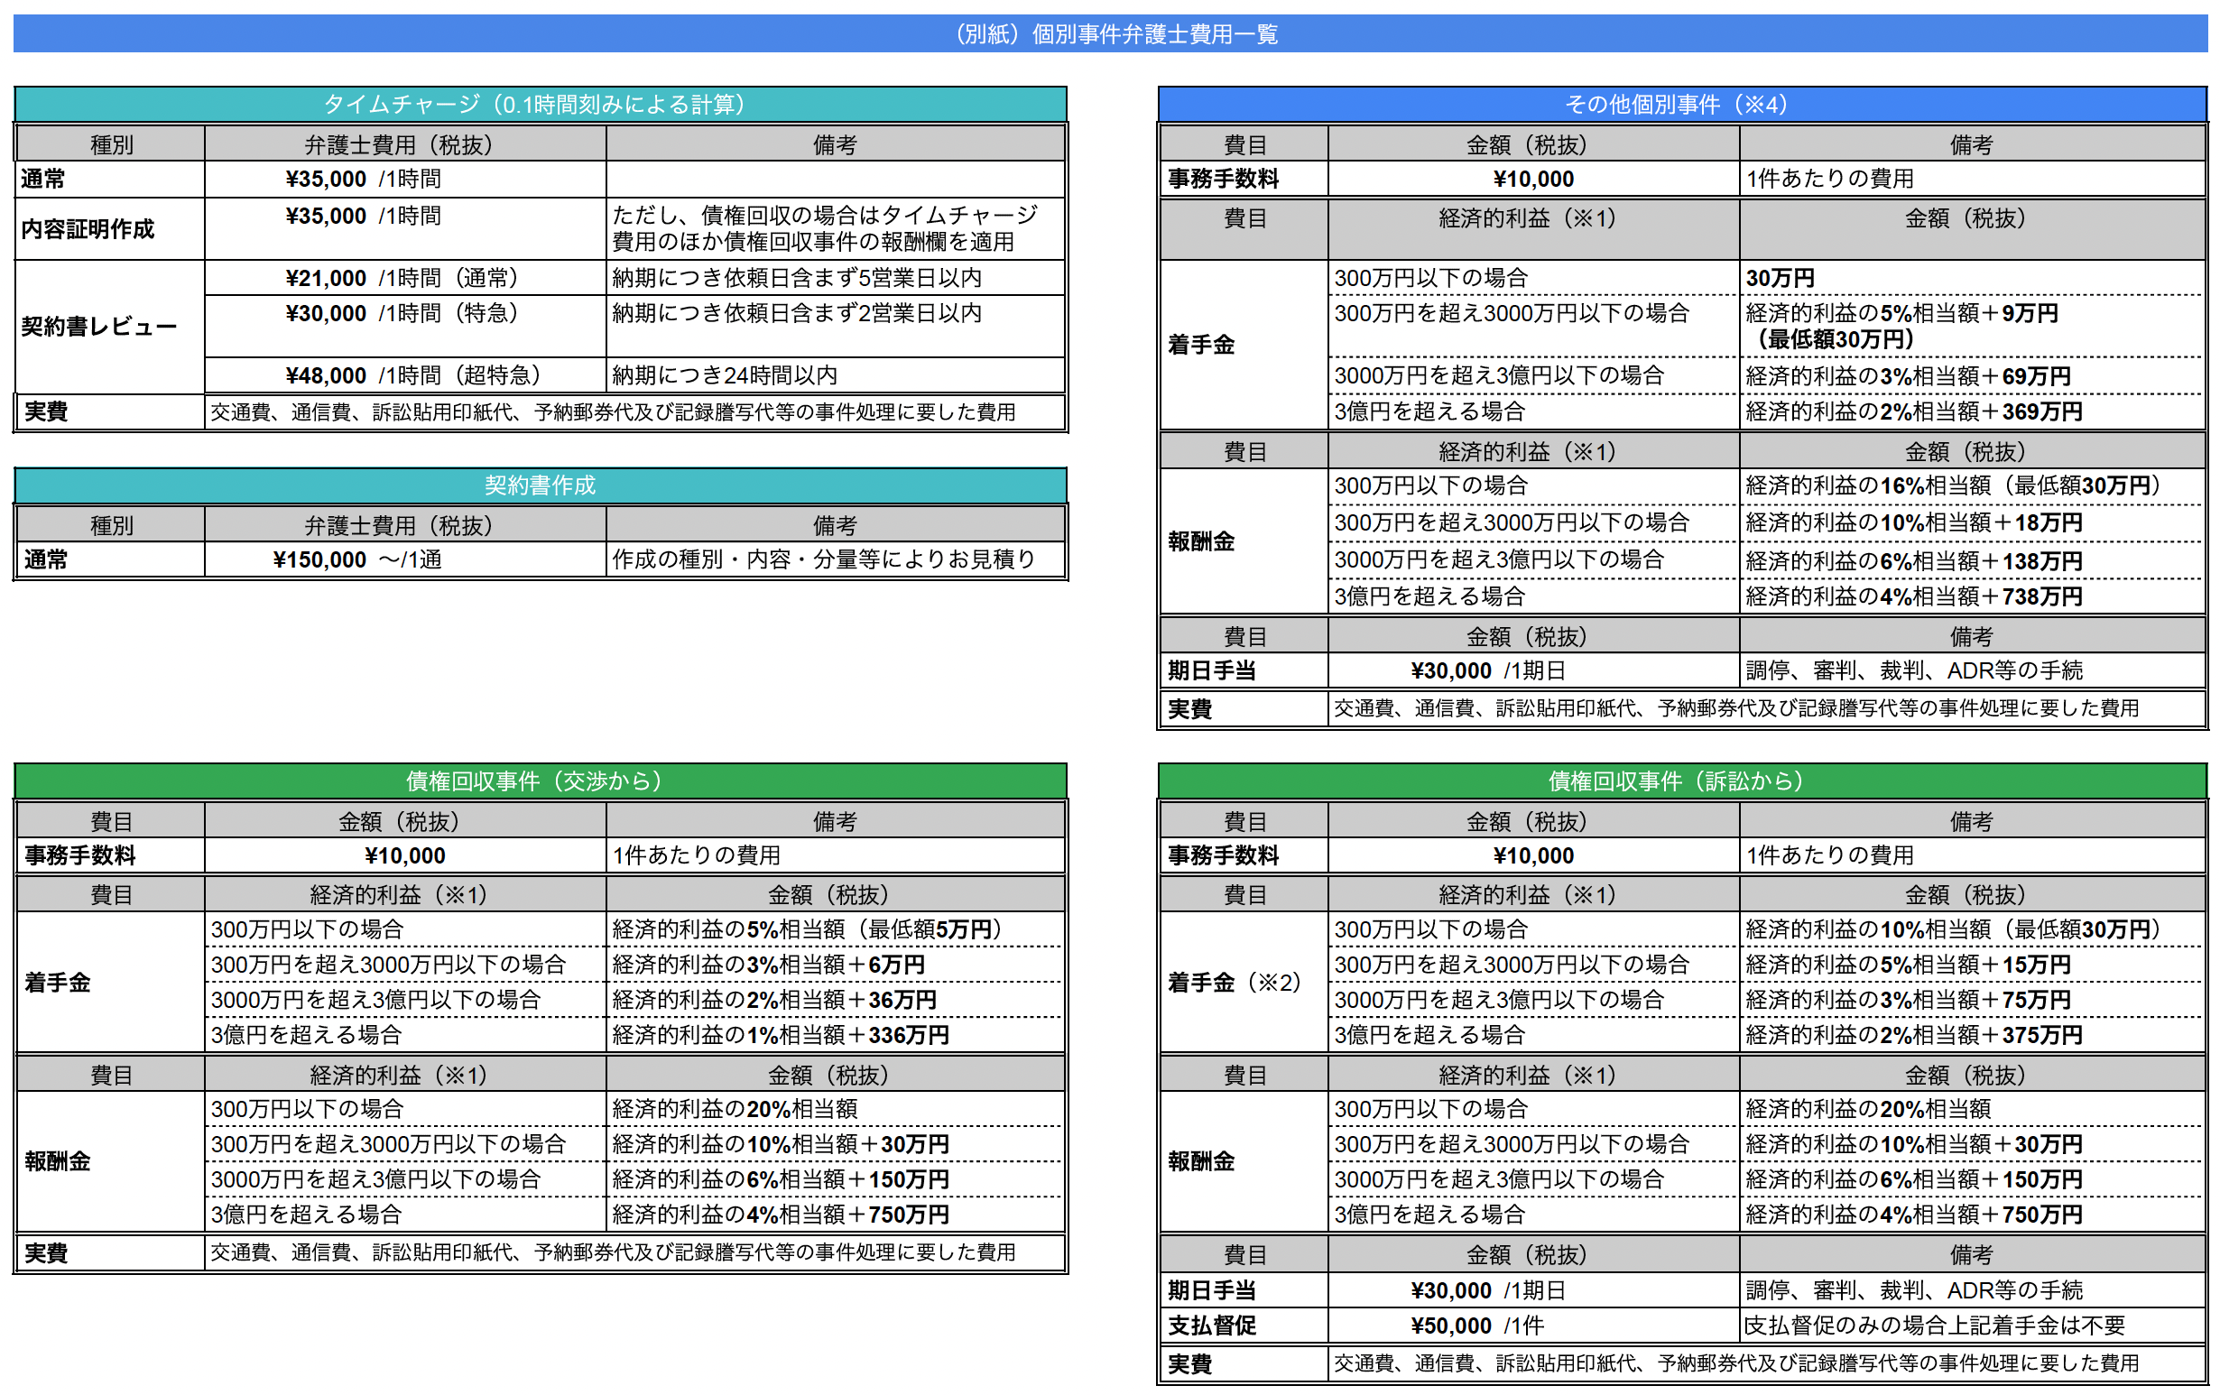Select the ¥21,000 通常 review rate cell
Screen dimensions: 2220x1395
pos(404,278)
